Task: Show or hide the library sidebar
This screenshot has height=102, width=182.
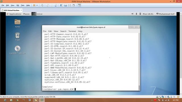Action: (62, 5)
